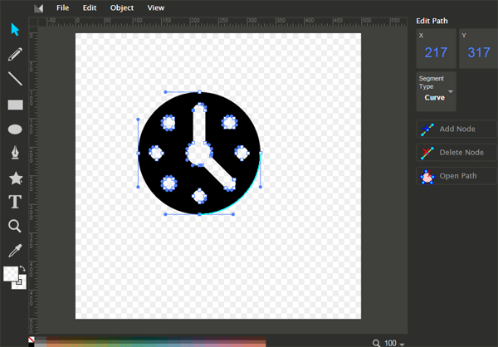Open the File menu
The image size is (498, 347).
tap(63, 7)
